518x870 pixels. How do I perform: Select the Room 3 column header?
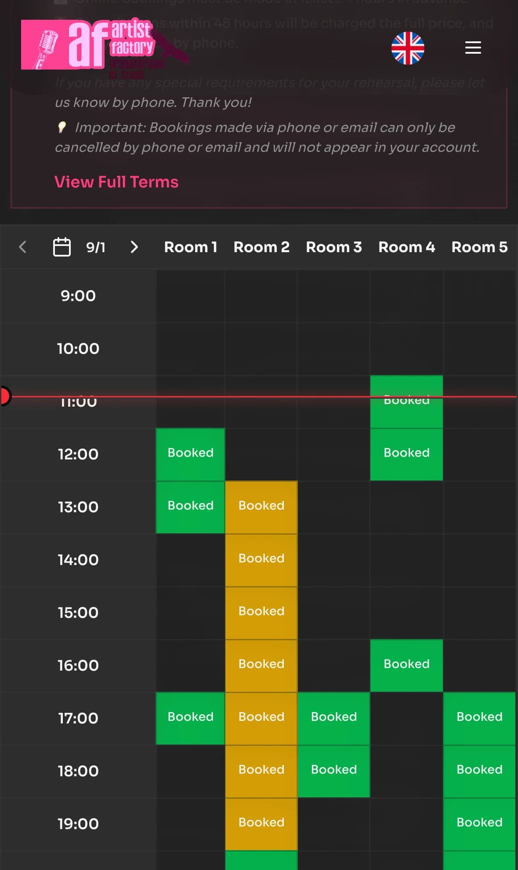coord(334,247)
